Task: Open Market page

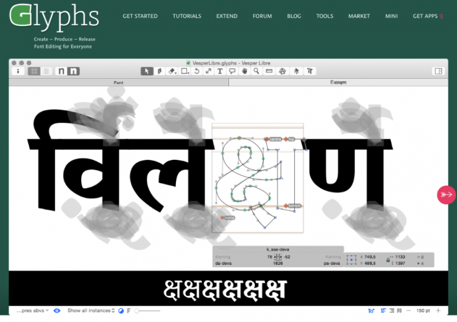Action: point(359,16)
